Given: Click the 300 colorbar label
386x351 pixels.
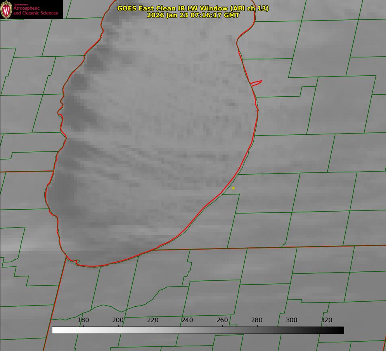Looking at the screenshot, I should click(292, 320).
